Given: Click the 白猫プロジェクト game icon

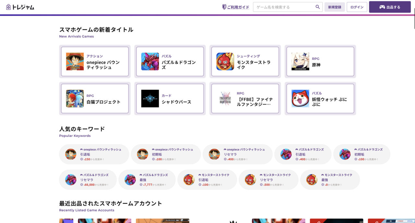Looking at the screenshot, I should (75, 98).
